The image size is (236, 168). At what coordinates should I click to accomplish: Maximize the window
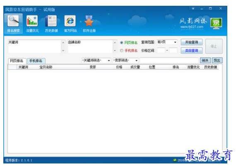click(210, 9)
